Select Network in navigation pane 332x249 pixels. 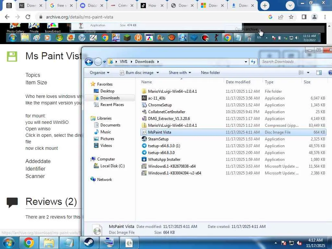pyautogui.click(x=104, y=180)
